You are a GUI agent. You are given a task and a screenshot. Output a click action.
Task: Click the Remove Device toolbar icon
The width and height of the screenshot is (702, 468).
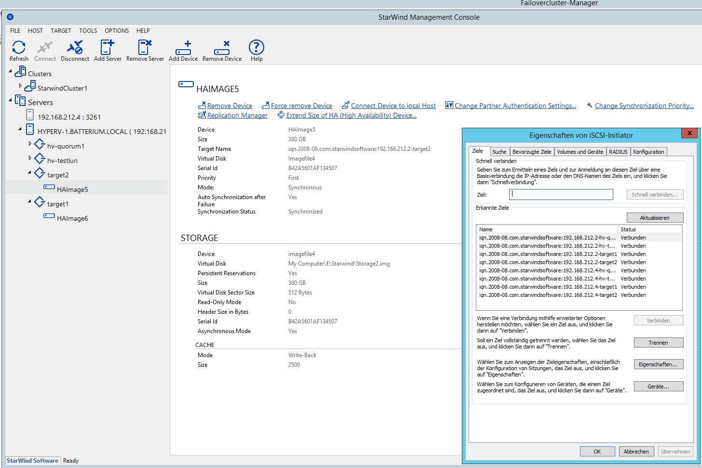[222, 48]
